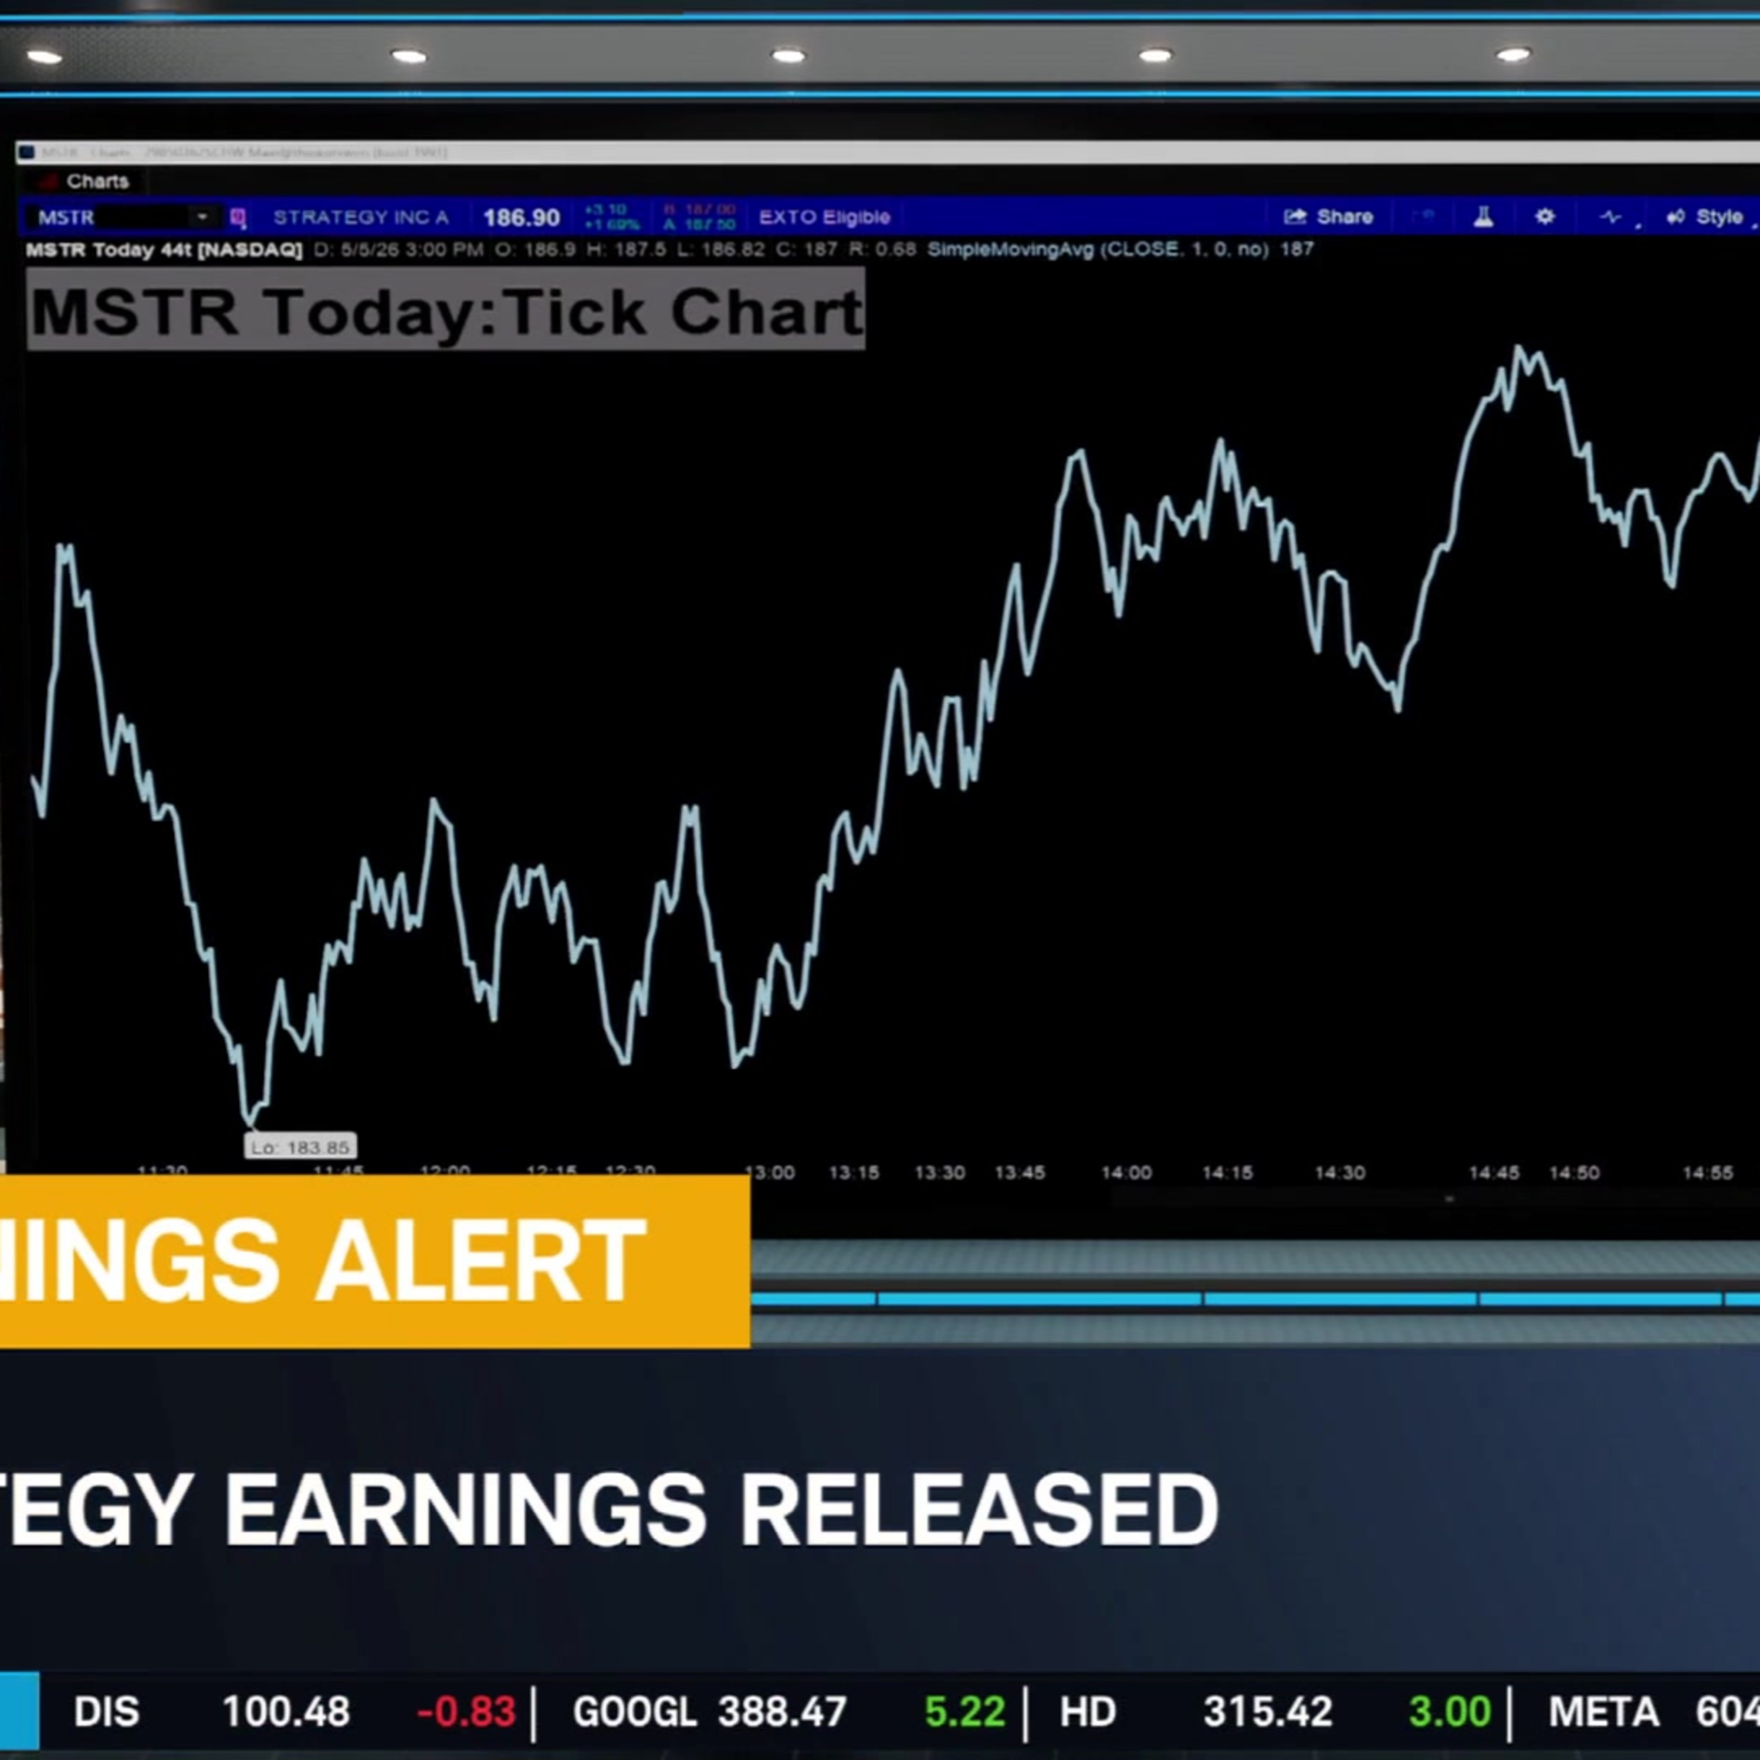Open chart settings gear icon
The width and height of the screenshot is (1760, 1760).
tap(1545, 217)
